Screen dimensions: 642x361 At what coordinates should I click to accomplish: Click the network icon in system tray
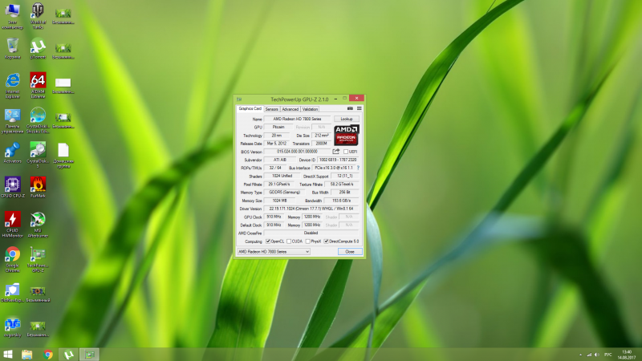(x=589, y=355)
